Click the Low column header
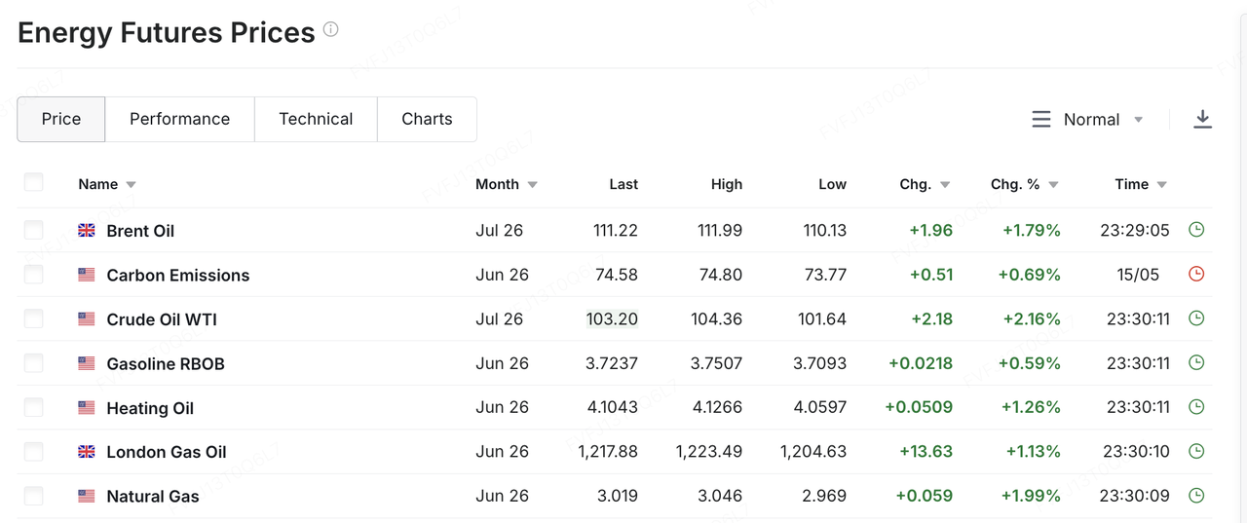Screen dimensions: 1247x523 (x=833, y=184)
